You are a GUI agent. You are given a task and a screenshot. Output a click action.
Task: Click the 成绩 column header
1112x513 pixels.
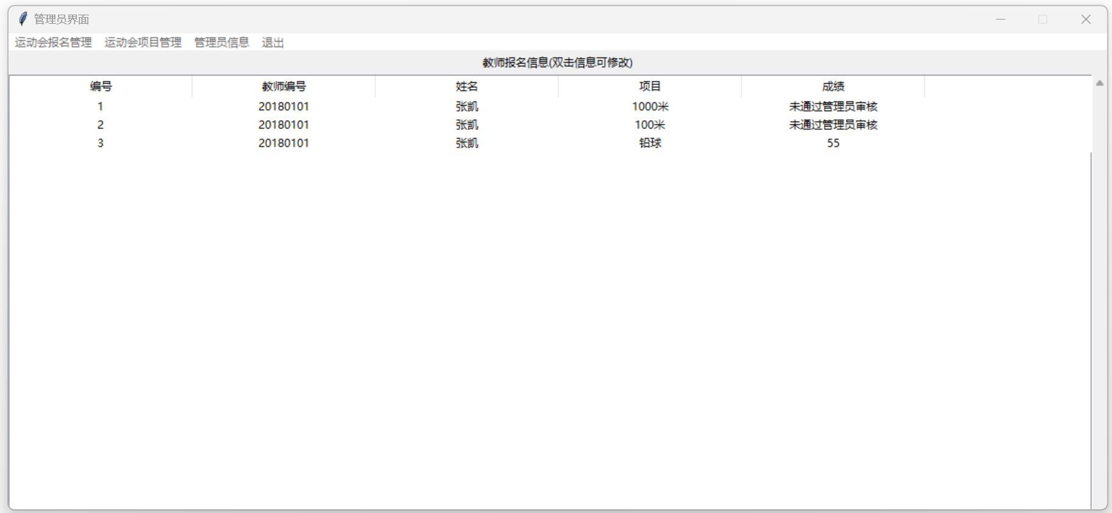[833, 87]
